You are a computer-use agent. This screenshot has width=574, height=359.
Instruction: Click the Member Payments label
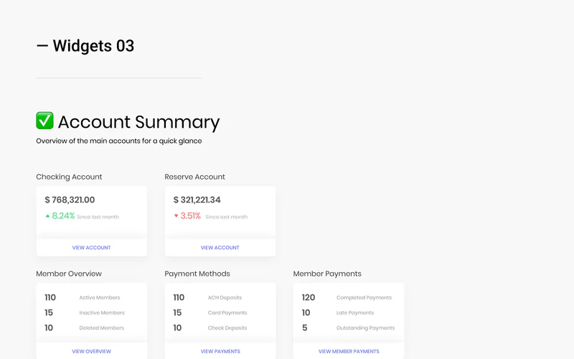point(327,274)
